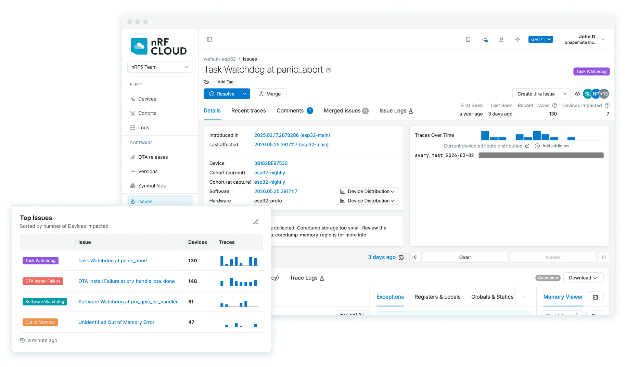Switch to the Issue Logs tab
This screenshot has width=626, height=367.
click(x=396, y=110)
